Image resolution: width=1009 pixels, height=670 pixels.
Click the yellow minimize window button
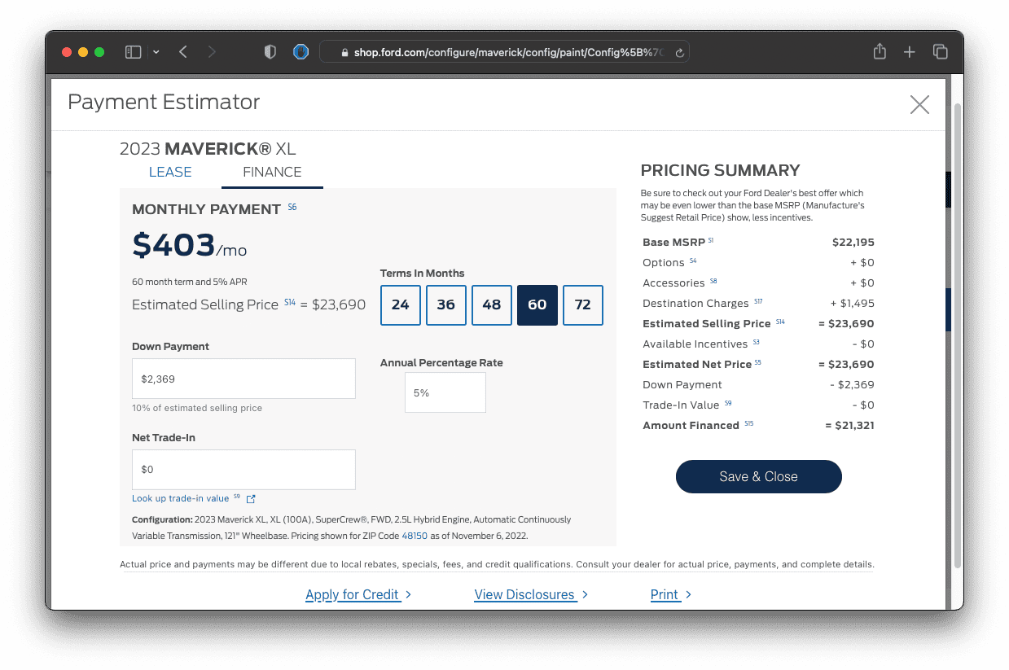point(83,52)
